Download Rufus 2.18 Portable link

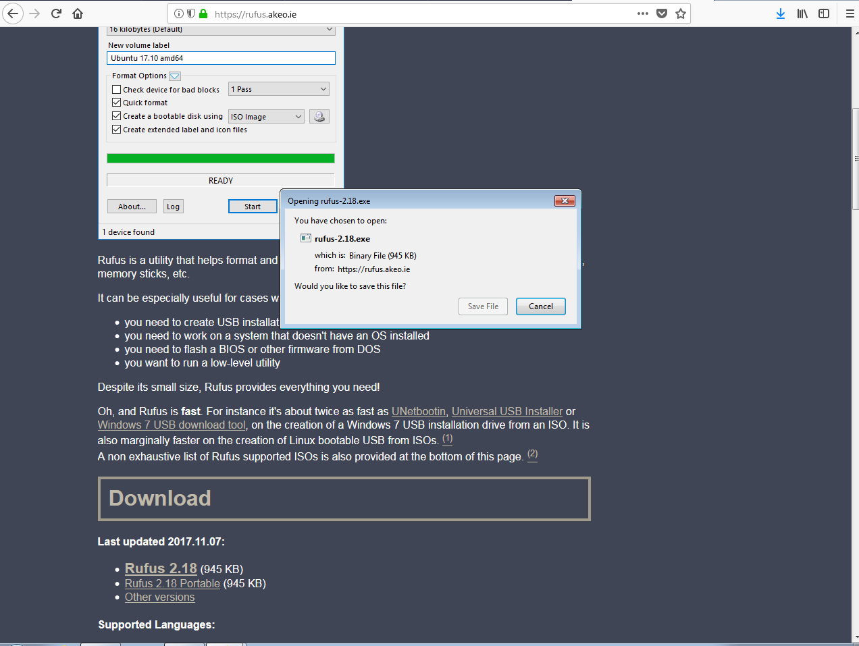[172, 584]
